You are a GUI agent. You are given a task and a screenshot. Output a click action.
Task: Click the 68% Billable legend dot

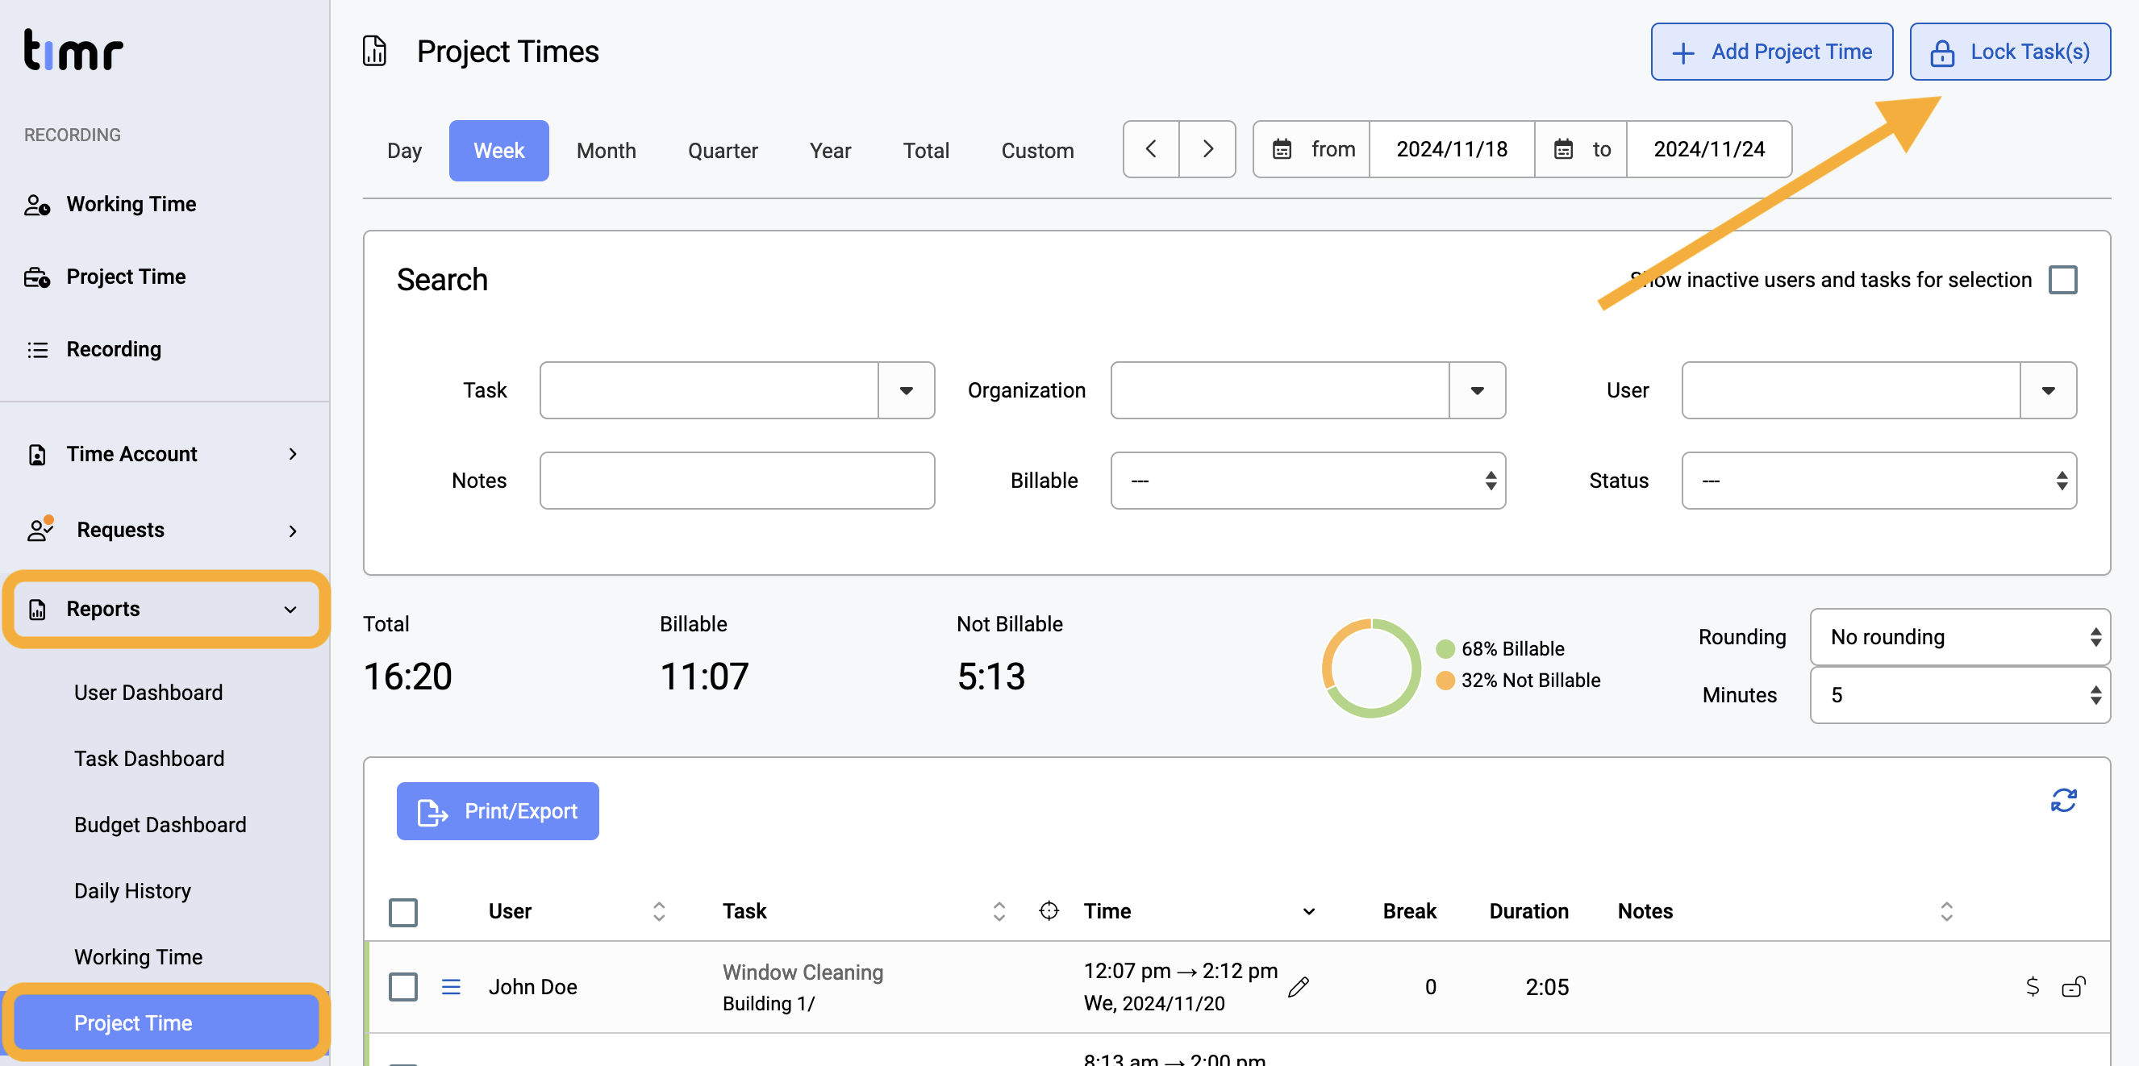click(1445, 648)
